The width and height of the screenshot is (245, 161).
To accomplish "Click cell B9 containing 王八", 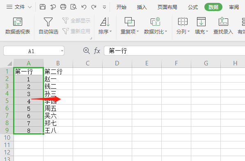I will 58,130.
